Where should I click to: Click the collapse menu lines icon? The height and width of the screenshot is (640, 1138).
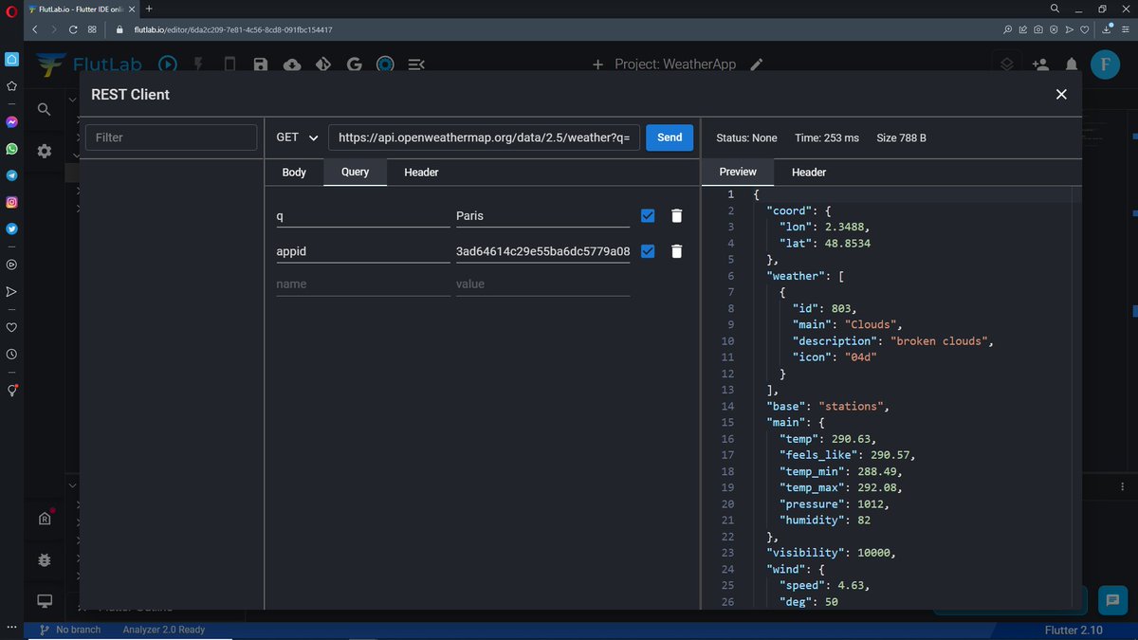[416, 64]
